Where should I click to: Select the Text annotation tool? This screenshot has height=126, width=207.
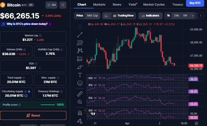coord(80,75)
